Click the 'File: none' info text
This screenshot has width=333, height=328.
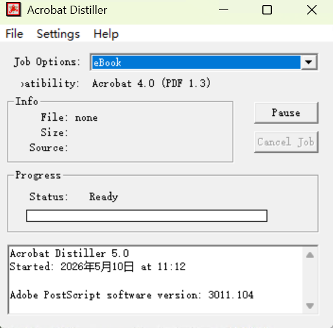tap(69, 118)
